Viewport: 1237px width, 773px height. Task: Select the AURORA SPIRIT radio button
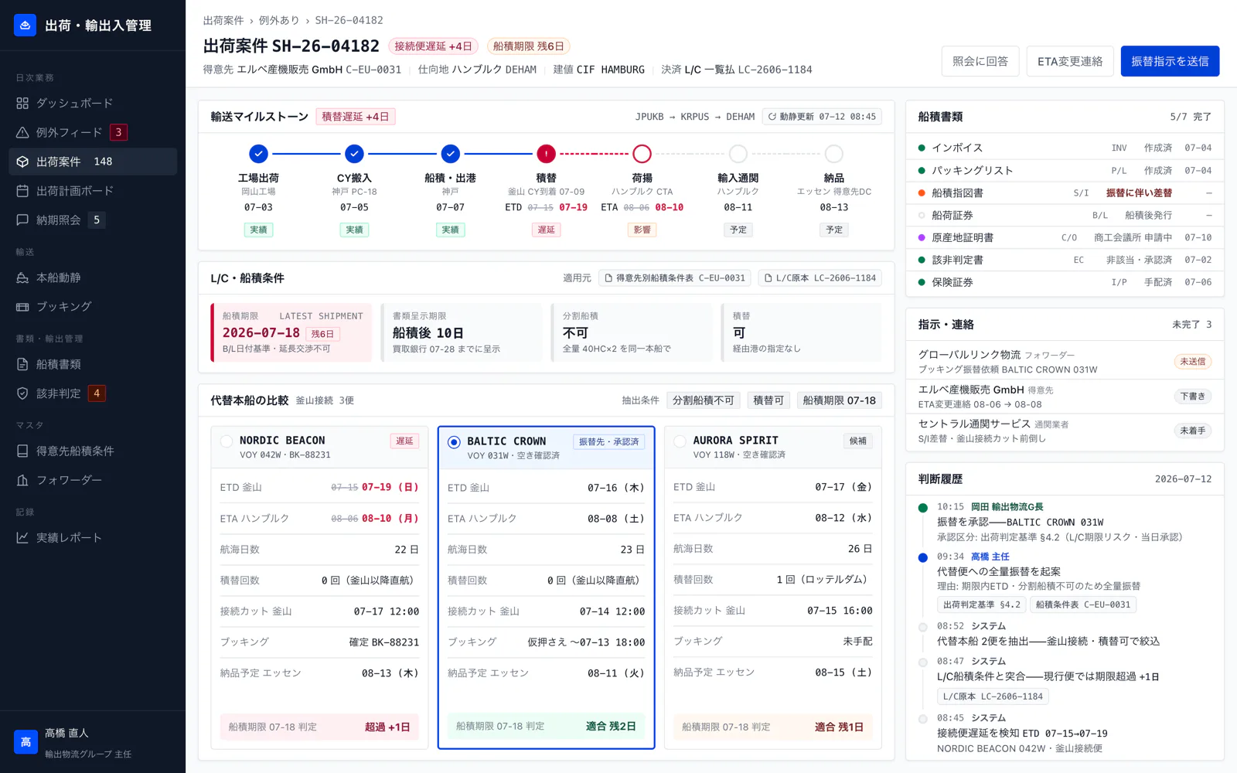point(680,441)
